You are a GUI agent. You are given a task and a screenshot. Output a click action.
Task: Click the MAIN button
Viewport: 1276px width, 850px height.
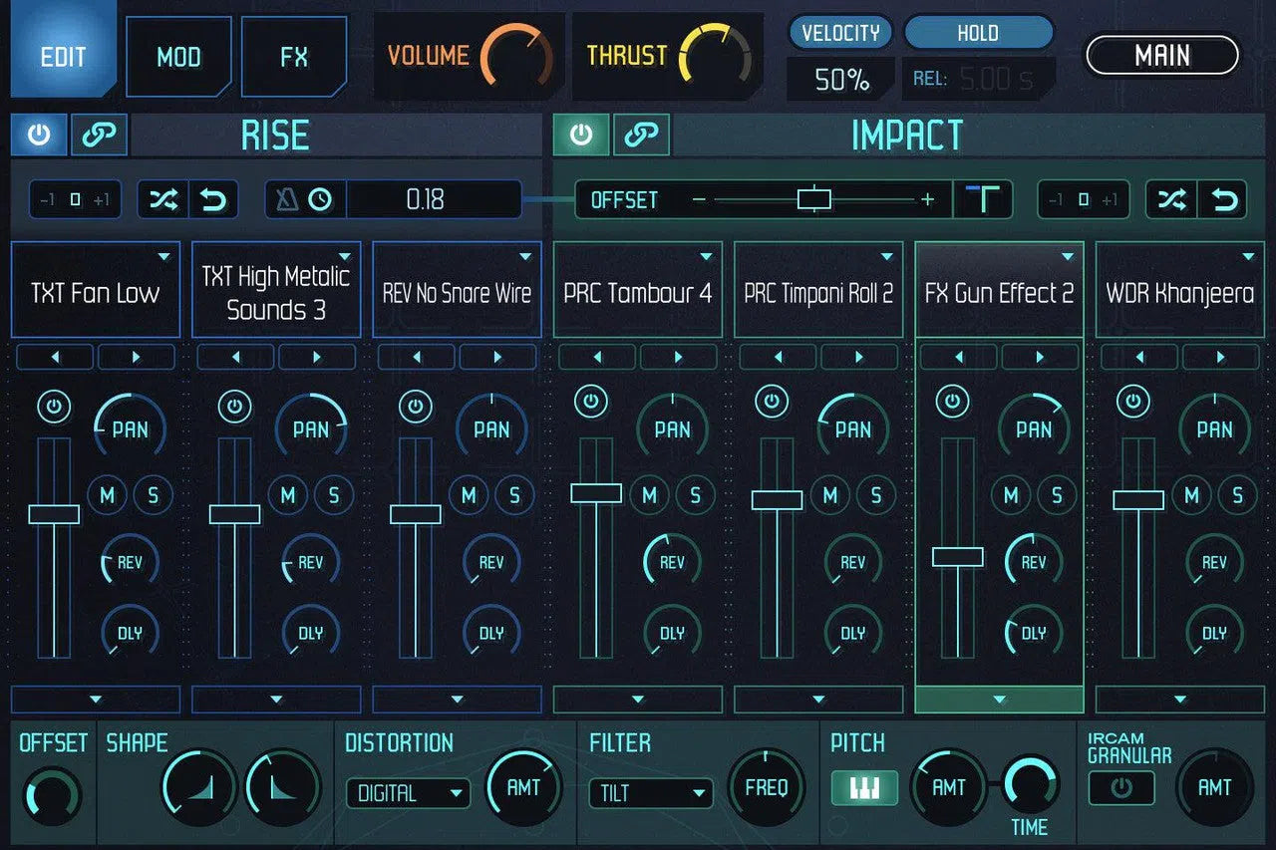click(1162, 56)
